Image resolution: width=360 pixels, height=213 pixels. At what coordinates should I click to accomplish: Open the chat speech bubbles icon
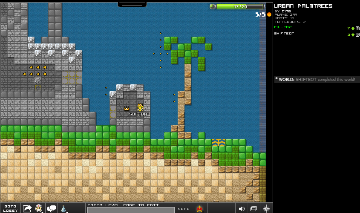(x=52, y=208)
